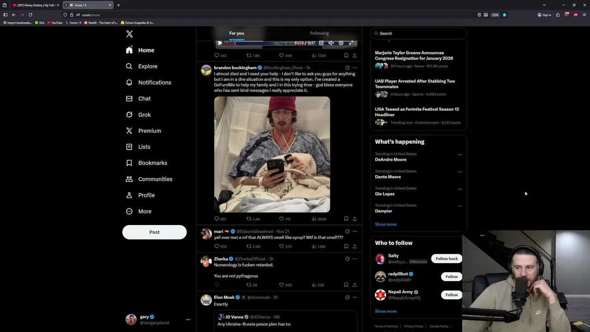The image size is (590, 332).
Task: Click the Post button
Action: (x=154, y=232)
